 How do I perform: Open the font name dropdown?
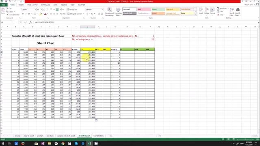tap(35, 10)
